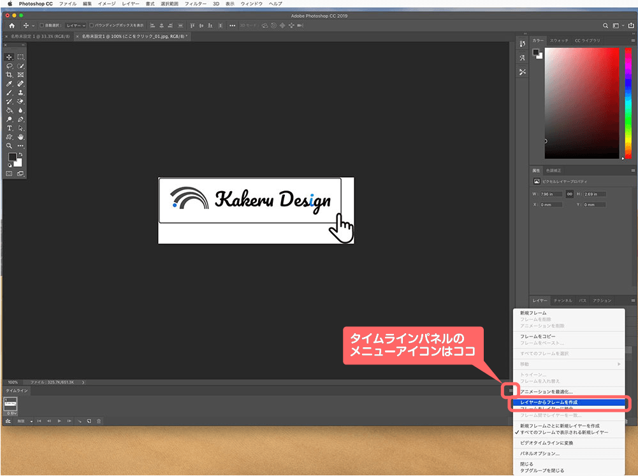The image size is (638, 476).
Task: Click the W width field 7.96 in
Action: pos(551,194)
